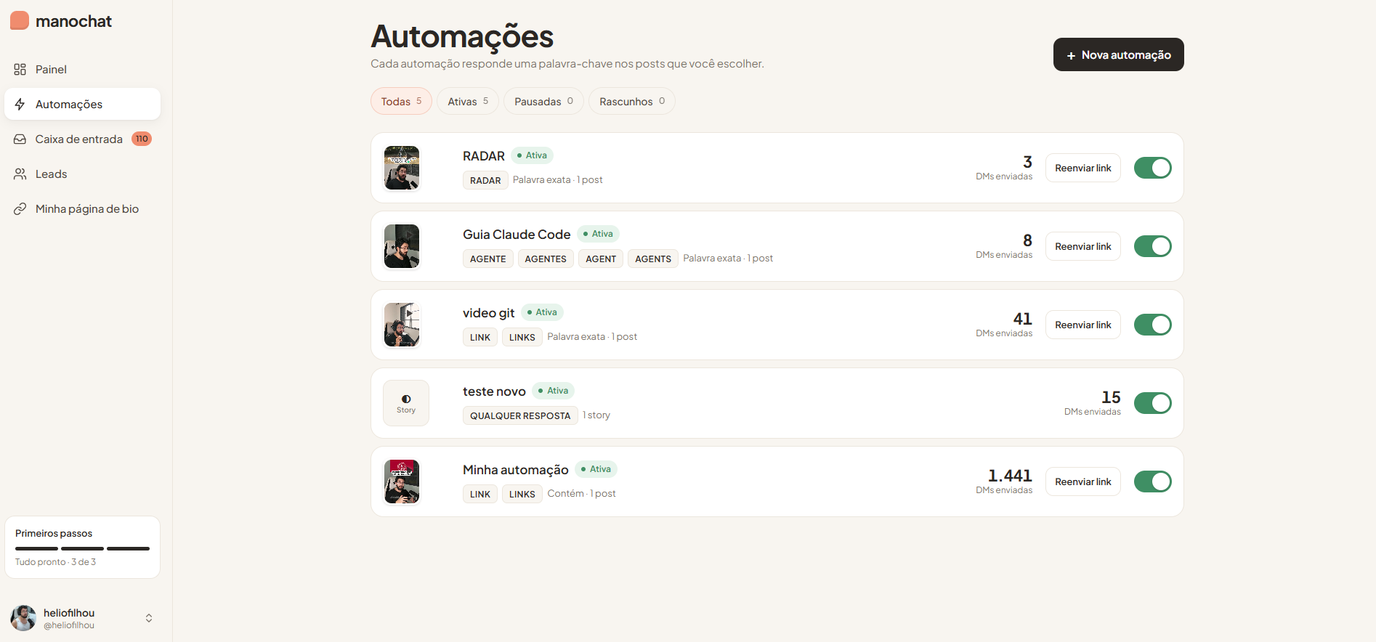Click Reenviar link for video git
Screen dimensions: 1376x642
(1083, 325)
